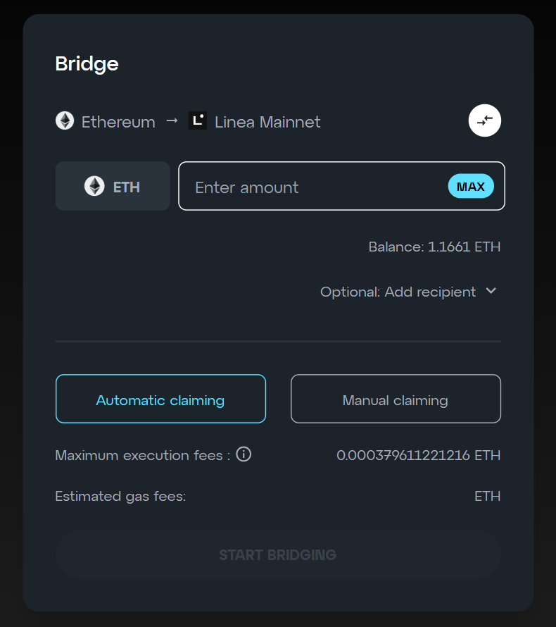This screenshot has height=627, width=556.
Task: Click the Linea Mainnet destination label
Action: coord(267,122)
